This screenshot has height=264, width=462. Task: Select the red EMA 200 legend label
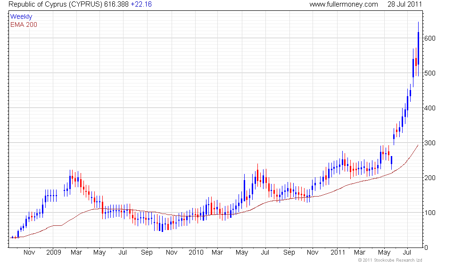click(24, 25)
